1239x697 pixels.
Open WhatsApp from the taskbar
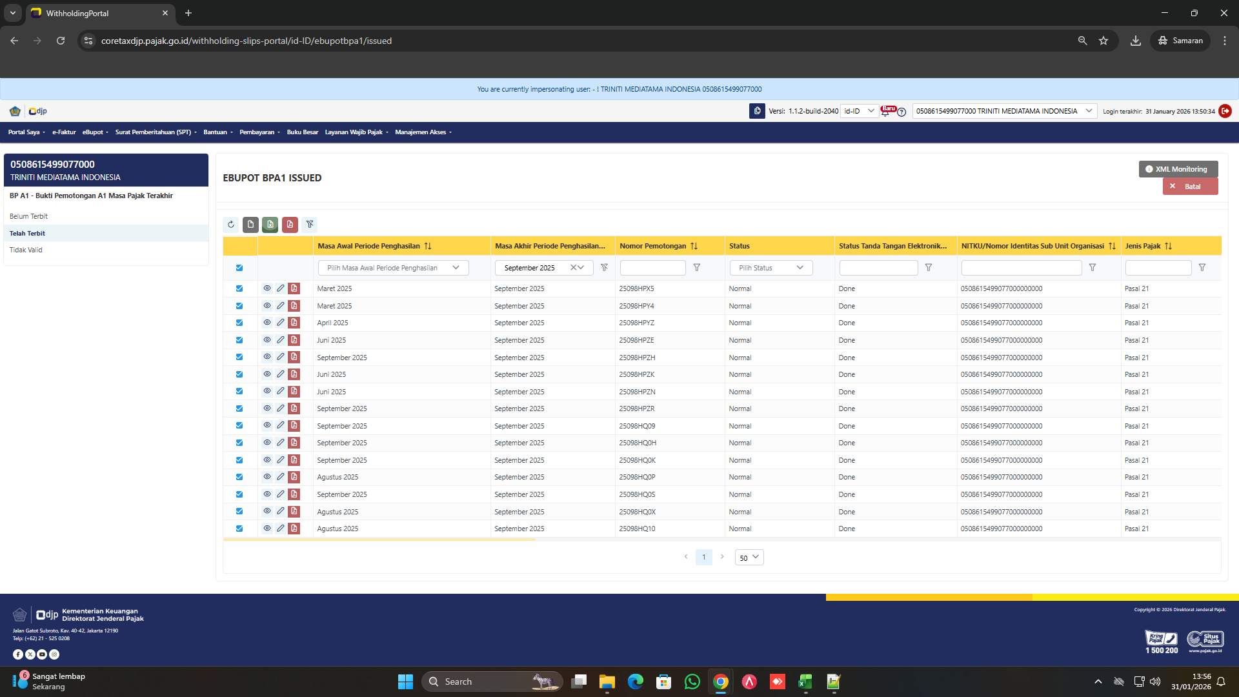click(692, 682)
